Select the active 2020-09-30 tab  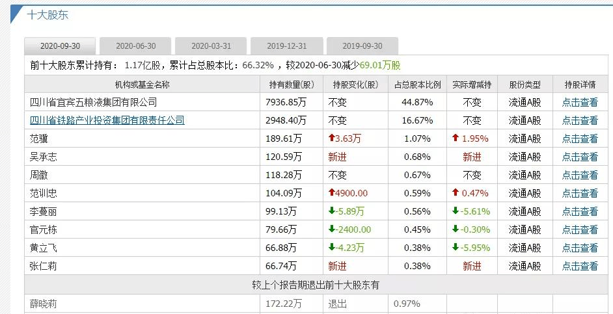[x=60, y=46]
